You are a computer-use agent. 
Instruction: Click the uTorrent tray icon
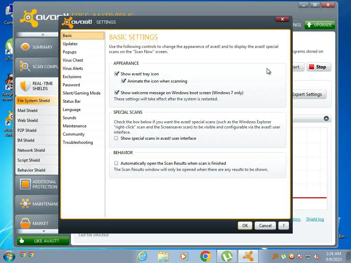pyautogui.click(x=283, y=256)
